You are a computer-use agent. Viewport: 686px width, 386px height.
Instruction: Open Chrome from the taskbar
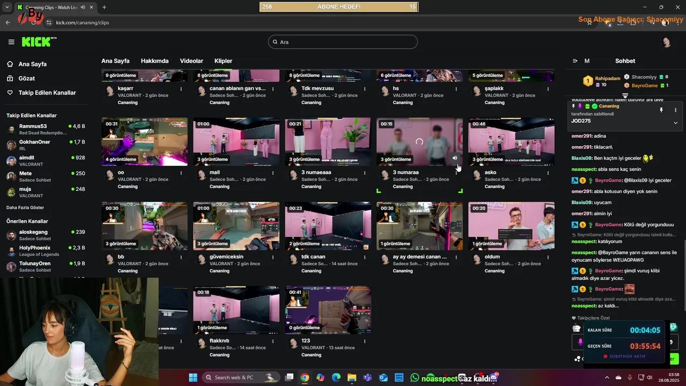point(304,377)
